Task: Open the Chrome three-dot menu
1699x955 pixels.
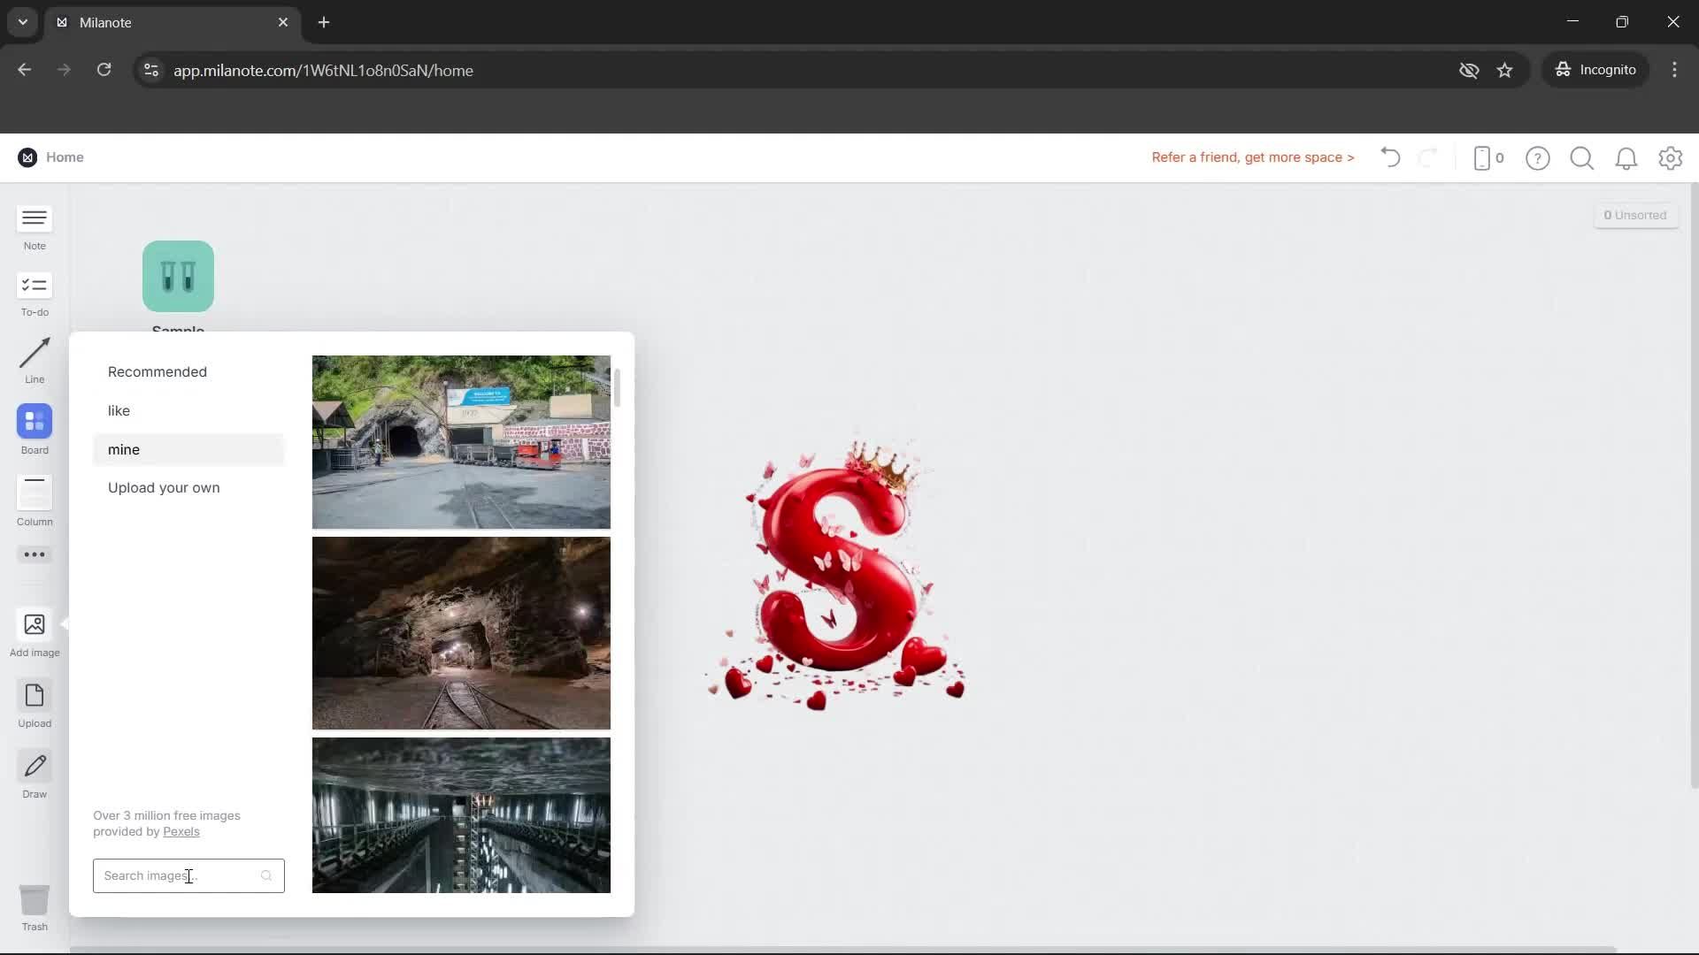Action: [1675, 70]
